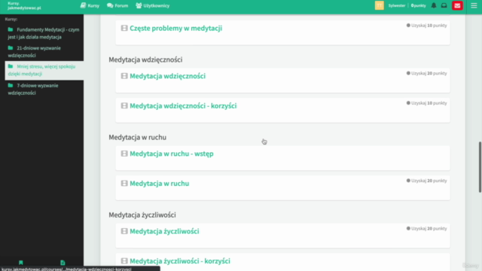The image size is (482, 271).
Task: Click points badge on Medytacja wdzięczności - korzyści row
Action: 426,103
